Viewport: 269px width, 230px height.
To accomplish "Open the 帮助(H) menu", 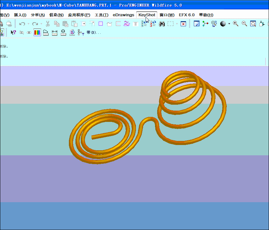I will coord(206,15).
